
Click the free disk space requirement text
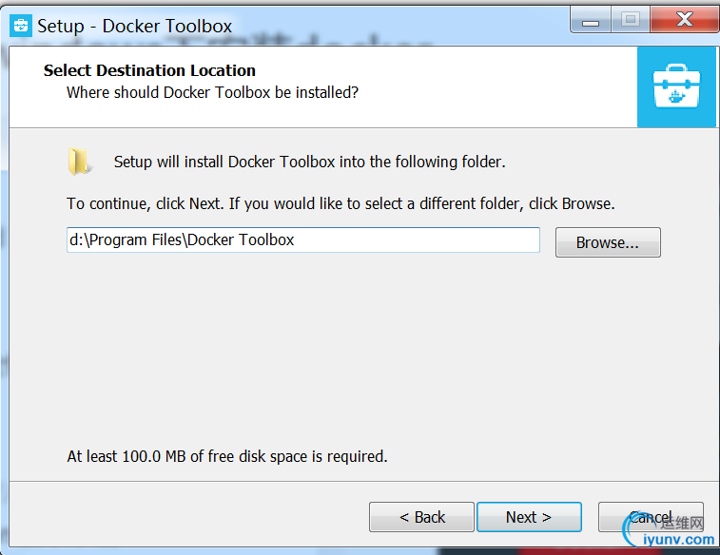227,456
